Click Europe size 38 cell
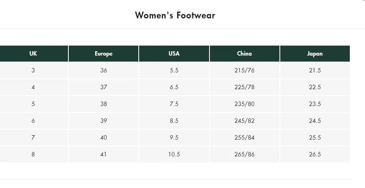 coord(104,104)
